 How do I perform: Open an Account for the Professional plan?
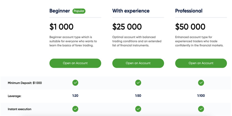click(x=201, y=63)
